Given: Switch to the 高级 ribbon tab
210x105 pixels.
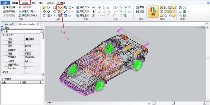Looking at the screenshot, I should pyautogui.click(x=34, y=3).
